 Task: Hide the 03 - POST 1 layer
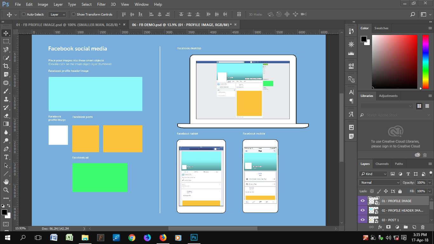[363, 220]
